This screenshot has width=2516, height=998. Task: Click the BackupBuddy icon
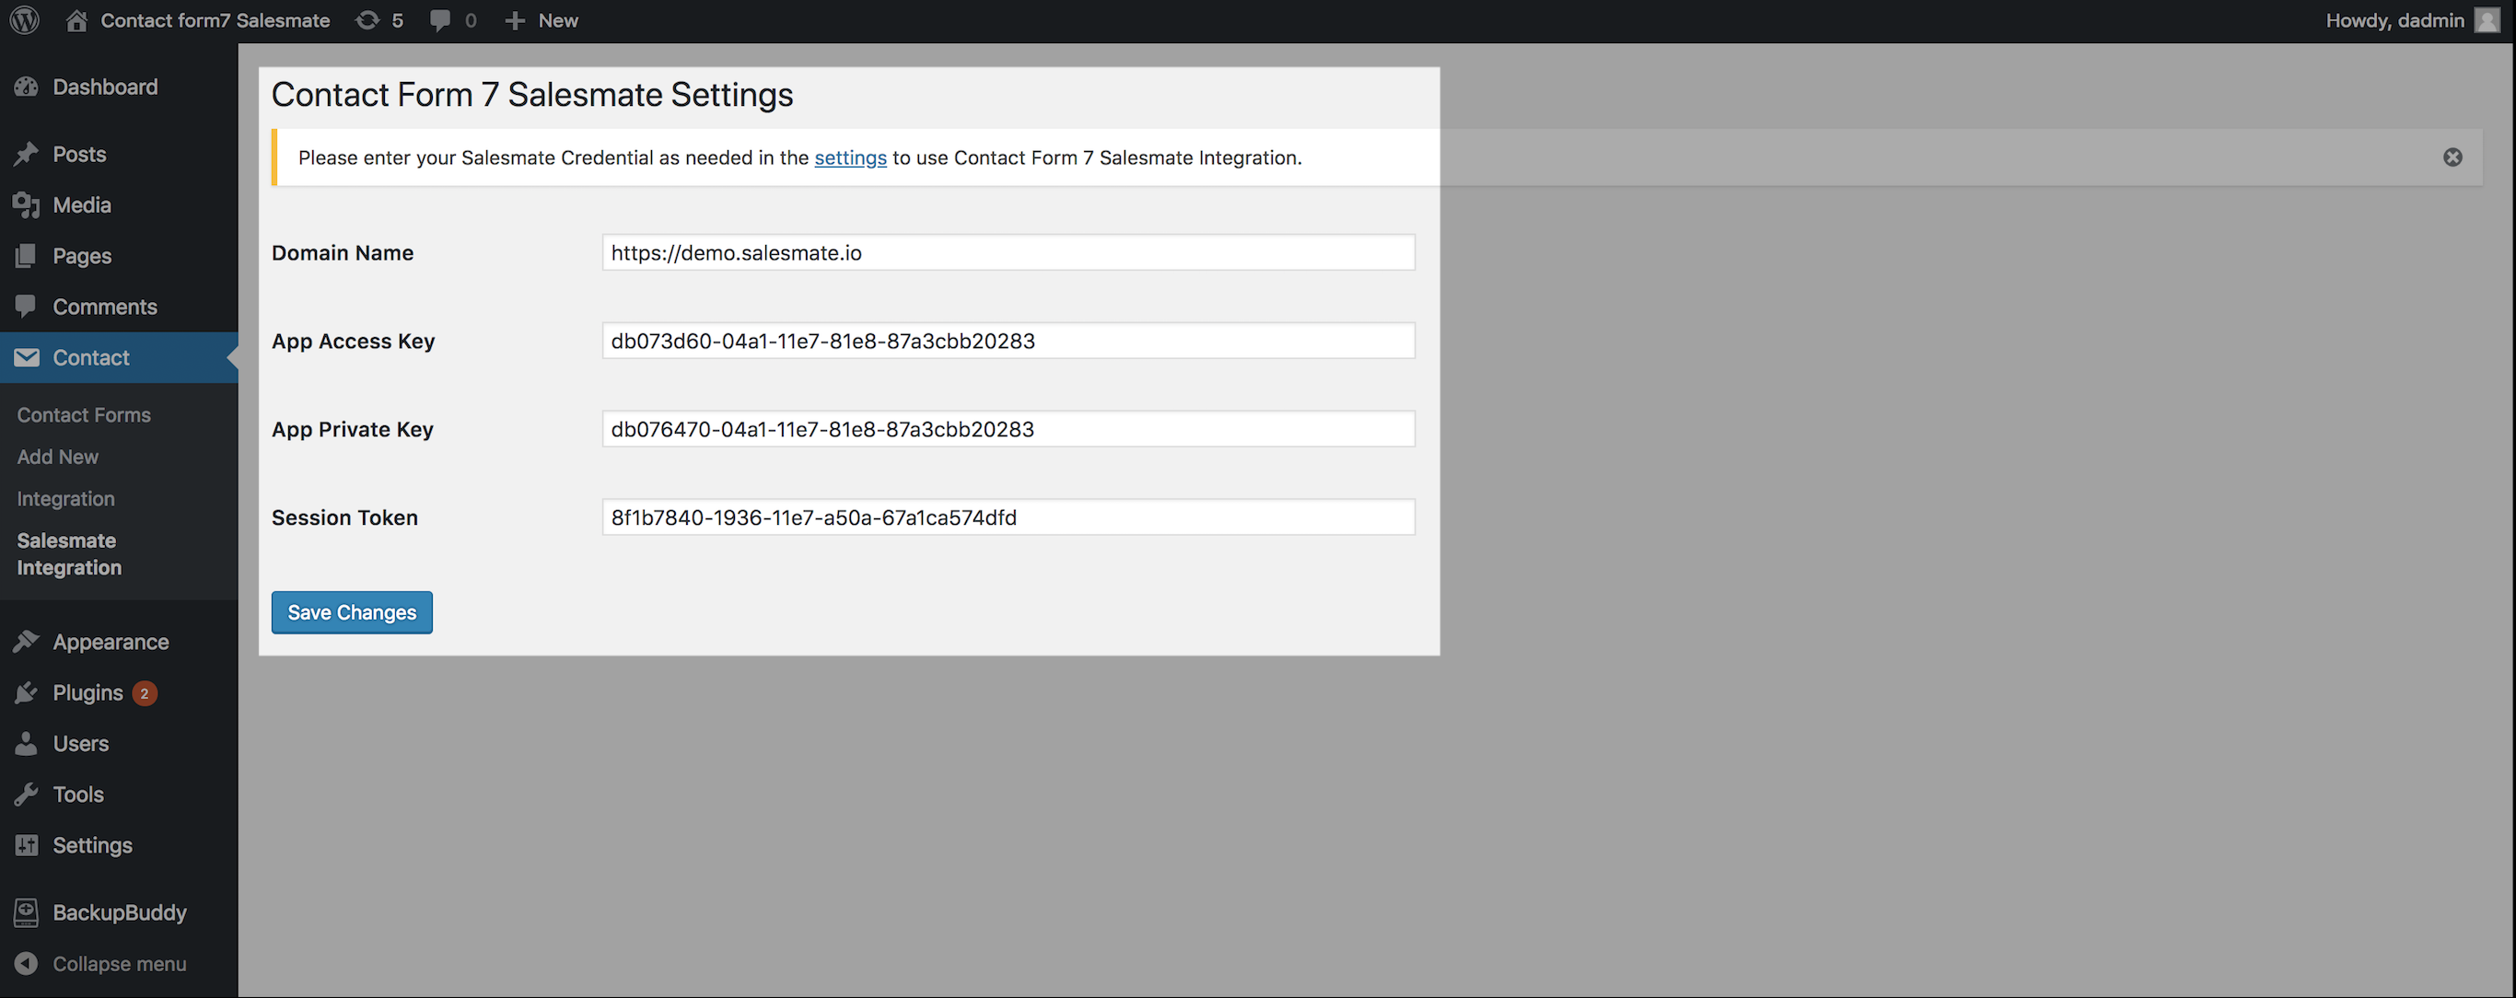pos(27,912)
